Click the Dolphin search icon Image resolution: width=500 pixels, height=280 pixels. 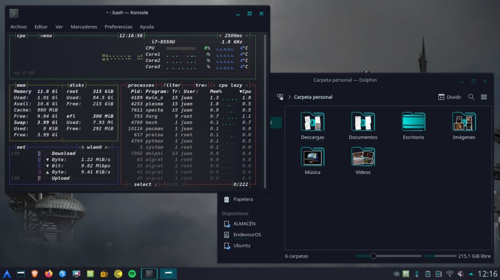(x=471, y=97)
